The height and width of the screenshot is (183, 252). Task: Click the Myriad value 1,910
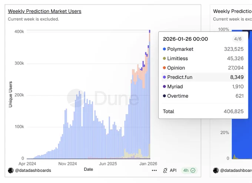click(238, 86)
